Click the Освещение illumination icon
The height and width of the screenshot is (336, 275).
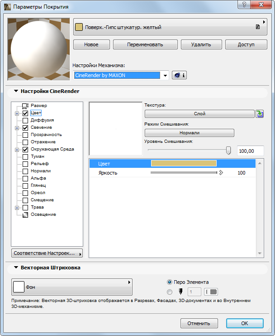pyautogui.click(x=25, y=215)
